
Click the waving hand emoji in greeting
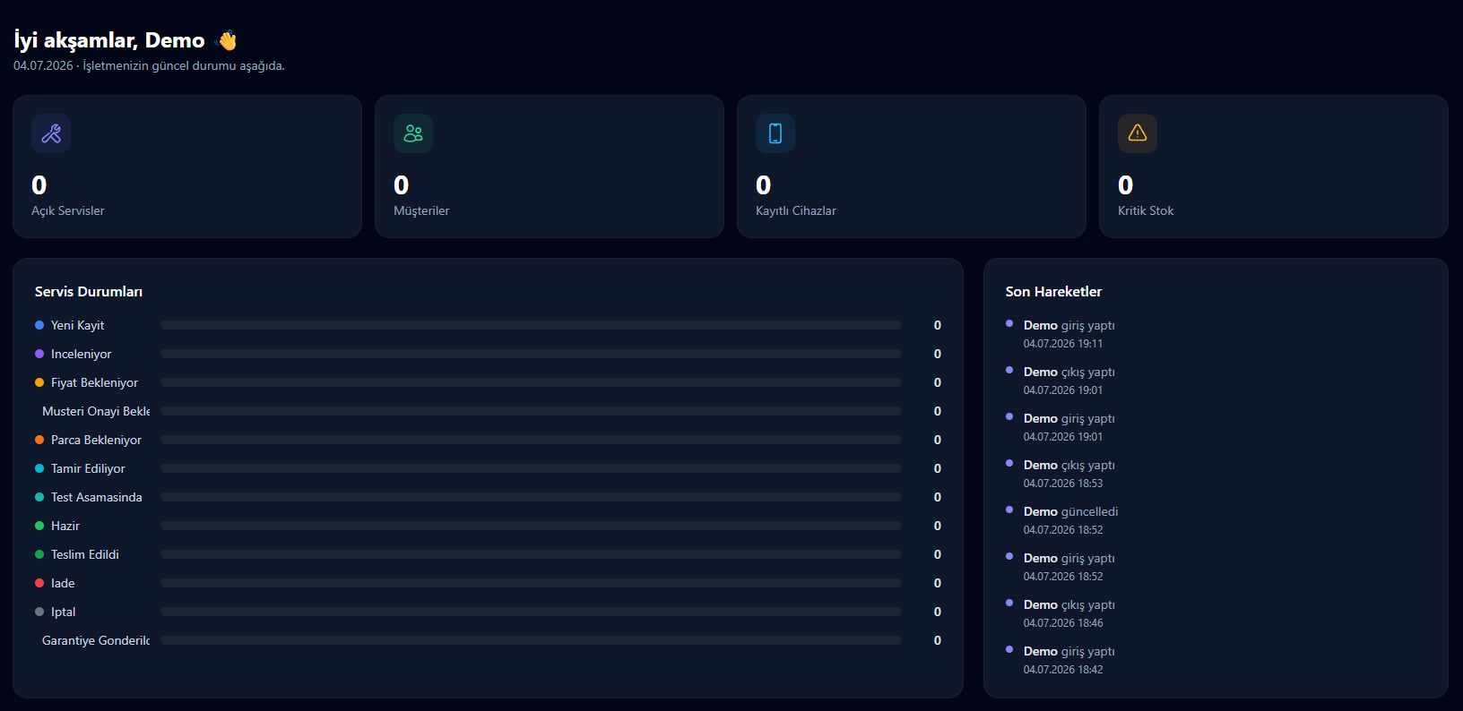click(227, 40)
